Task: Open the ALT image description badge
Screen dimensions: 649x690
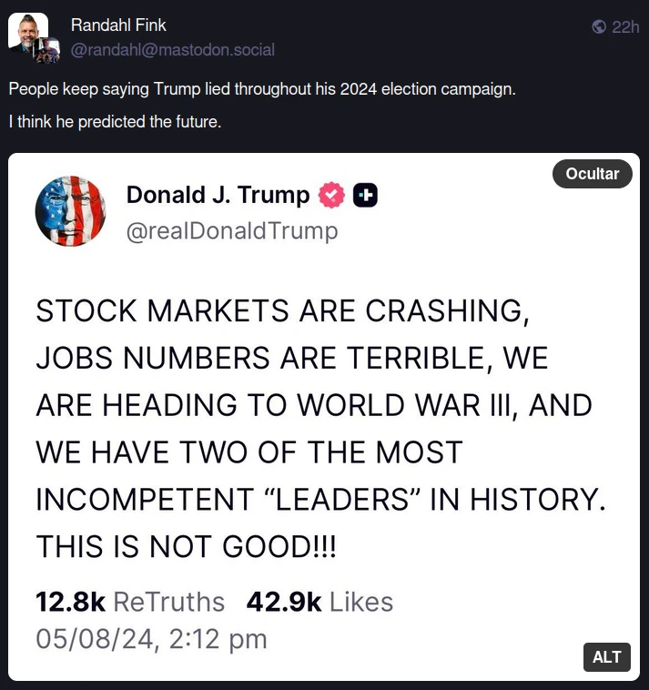Action: 607,657
